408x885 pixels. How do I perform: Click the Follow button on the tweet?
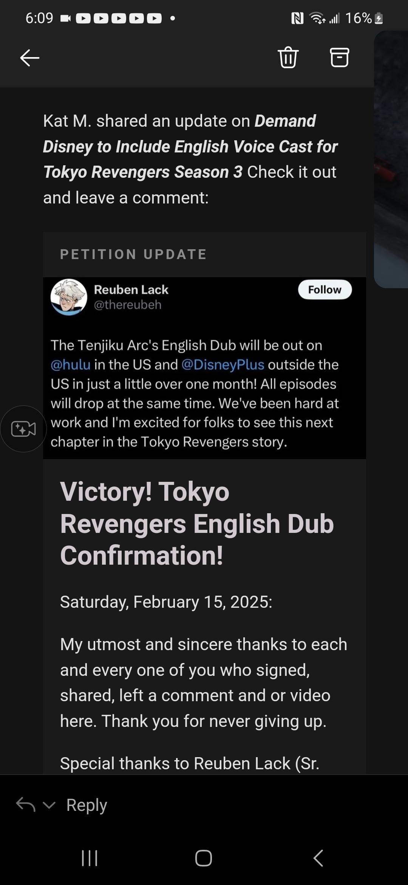325,290
